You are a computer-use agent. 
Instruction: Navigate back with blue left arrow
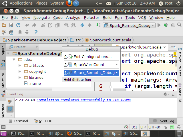(82, 25)
